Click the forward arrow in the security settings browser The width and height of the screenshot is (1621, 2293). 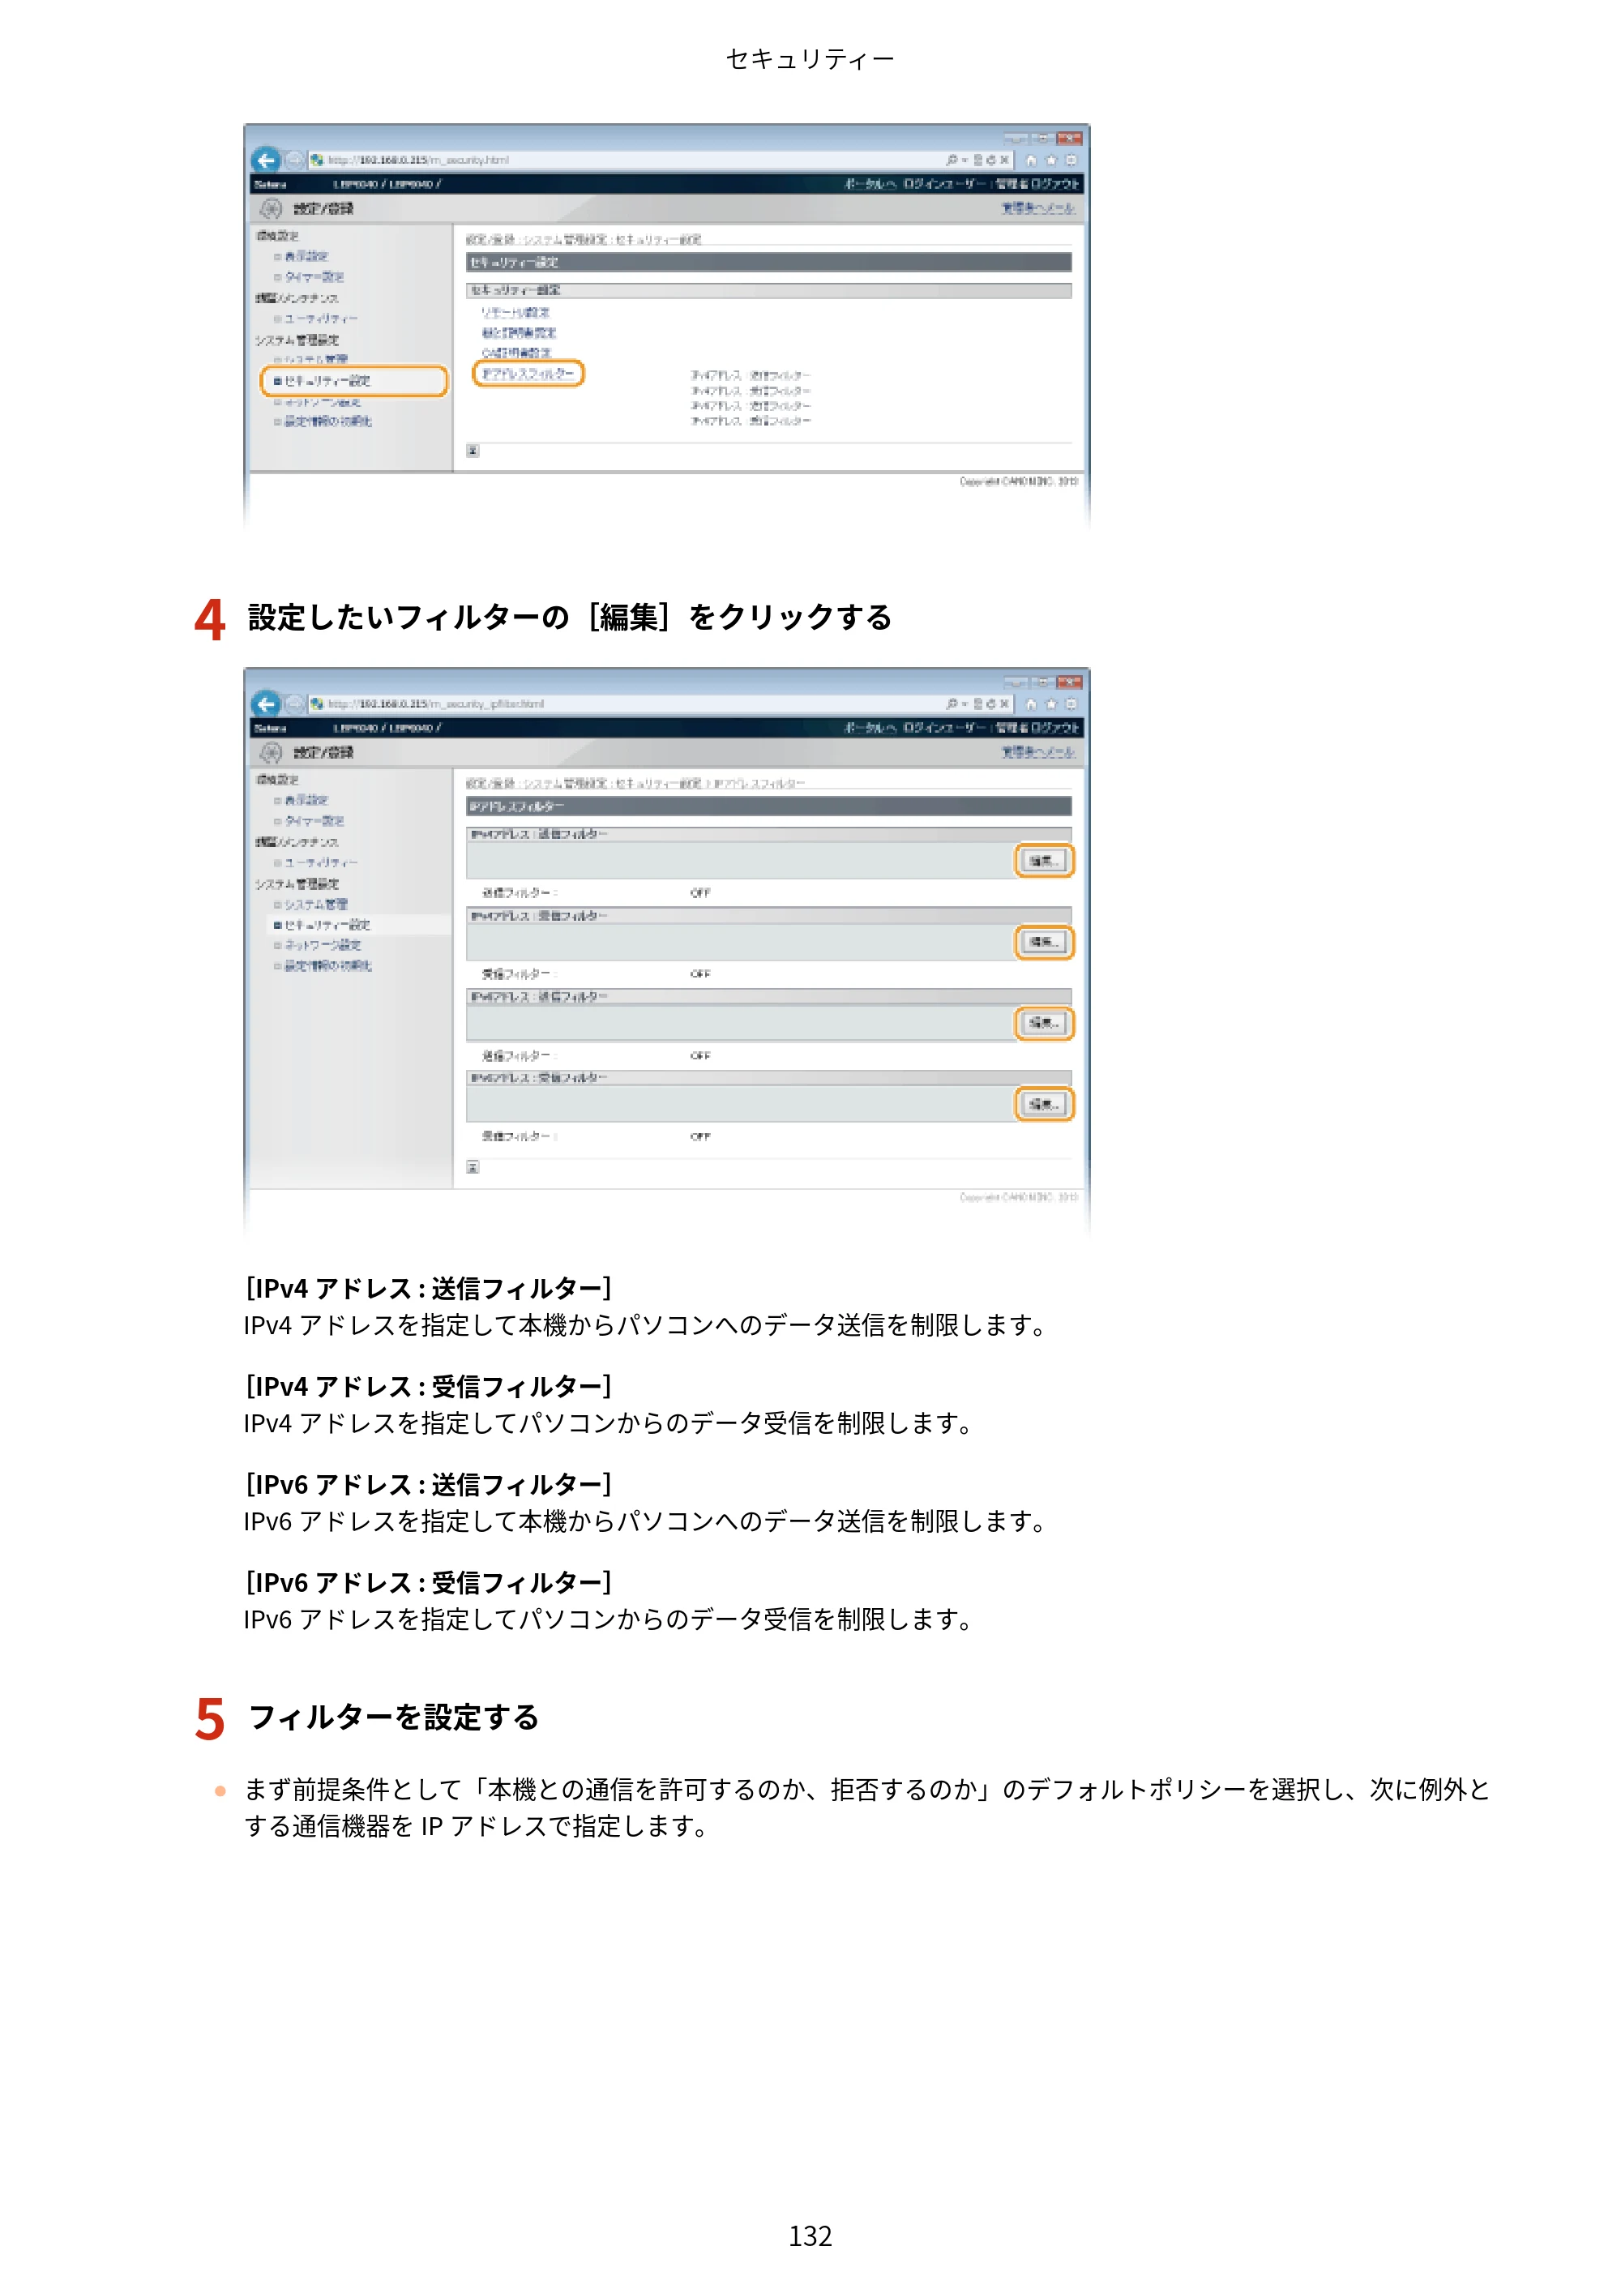[293, 160]
